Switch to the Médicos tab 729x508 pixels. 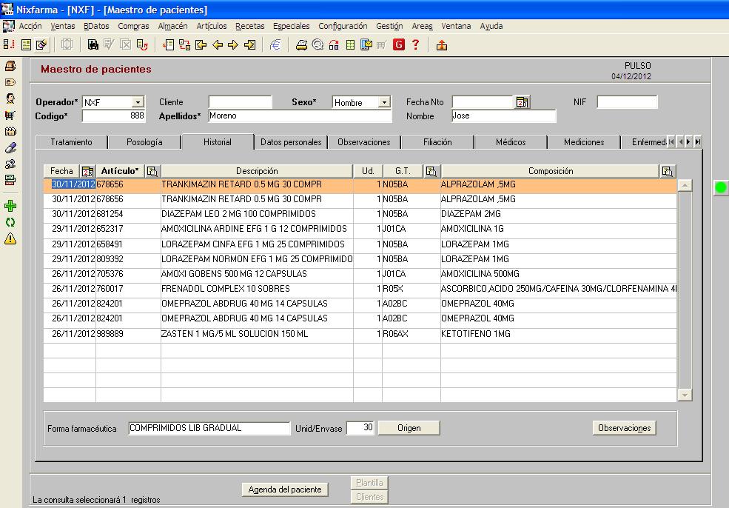click(x=511, y=142)
